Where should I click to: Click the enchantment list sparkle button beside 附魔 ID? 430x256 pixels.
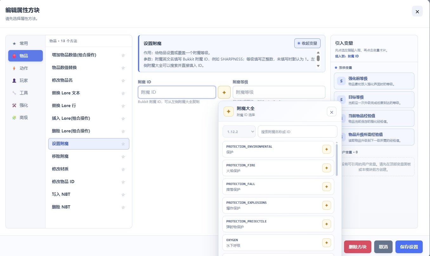pyautogui.click(x=224, y=92)
